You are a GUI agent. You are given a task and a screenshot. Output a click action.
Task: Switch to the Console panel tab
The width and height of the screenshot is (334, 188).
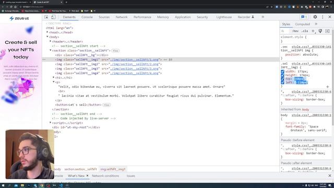pos(87,17)
